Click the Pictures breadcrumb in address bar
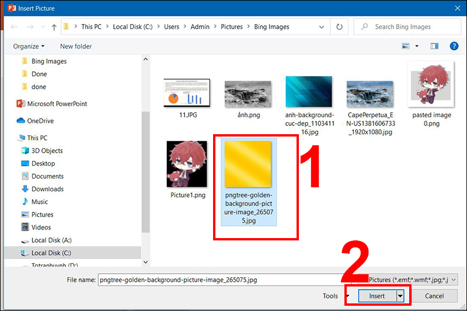Image resolution: width=467 pixels, height=311 pixels. (x=232, y=27)
